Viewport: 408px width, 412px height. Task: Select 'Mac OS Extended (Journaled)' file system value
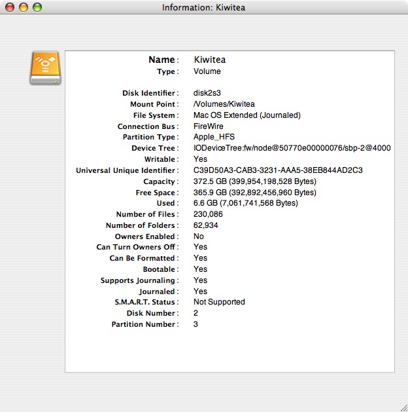(247, 115)
